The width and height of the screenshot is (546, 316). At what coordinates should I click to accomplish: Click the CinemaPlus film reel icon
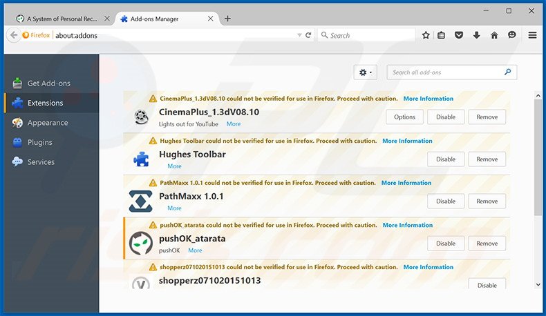142,117
